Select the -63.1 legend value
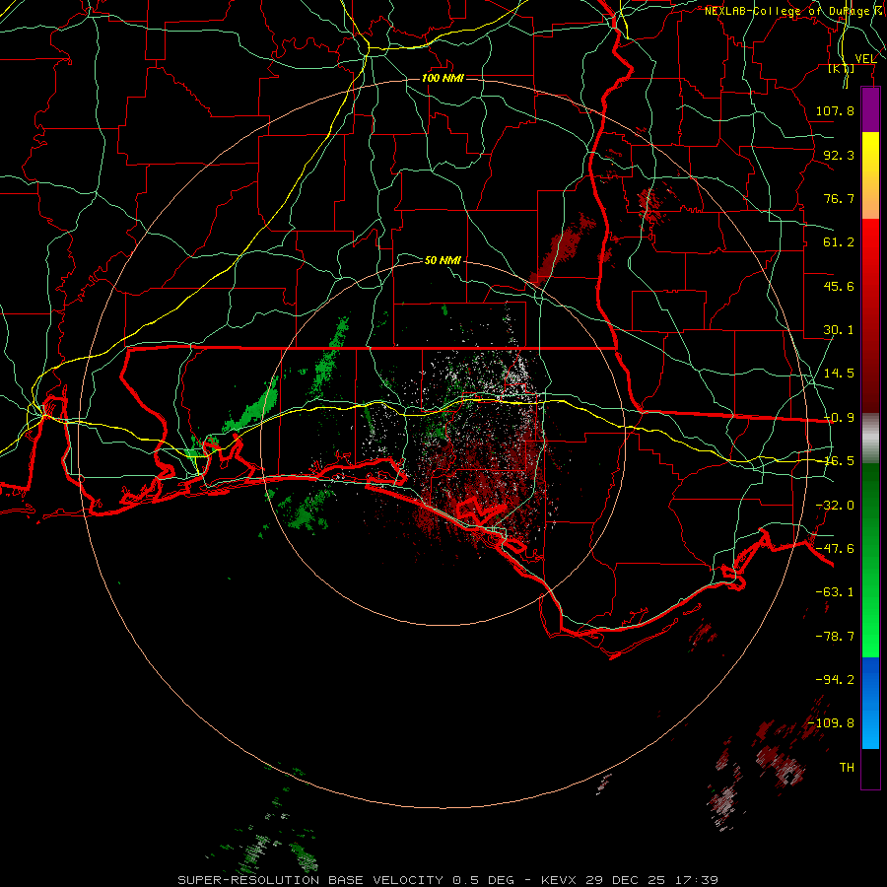This screenshot has height=887, width=887. point(835,592)
